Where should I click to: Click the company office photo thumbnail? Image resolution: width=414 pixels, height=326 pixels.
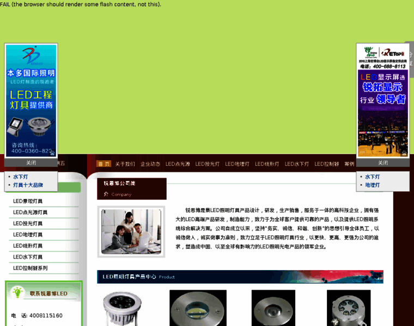(131, 231)
